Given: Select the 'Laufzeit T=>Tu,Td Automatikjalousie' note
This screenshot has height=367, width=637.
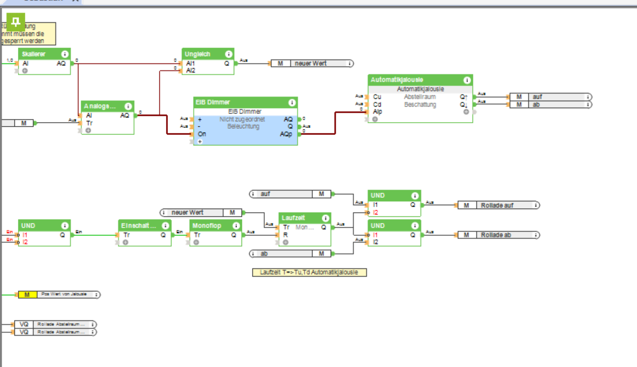Looking at the screenshot, I should pos(309,272).
